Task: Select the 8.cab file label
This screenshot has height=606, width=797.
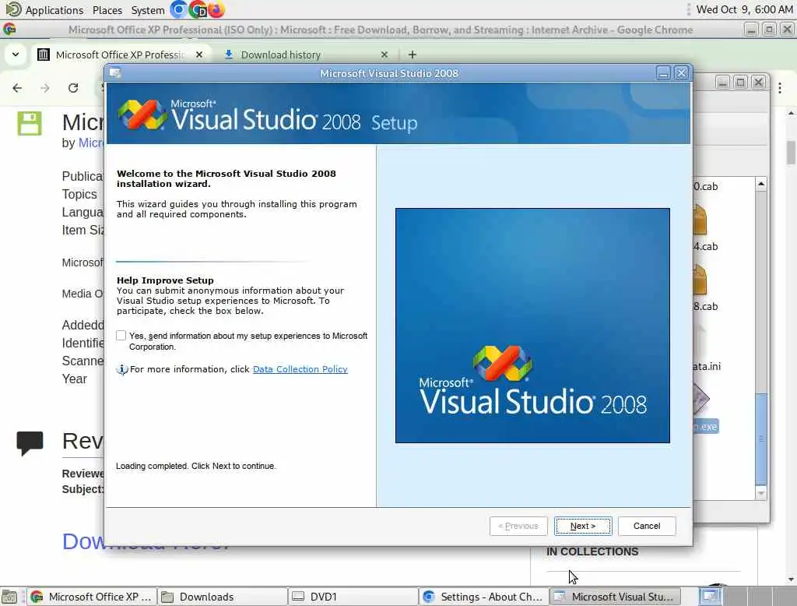Action: pos(706,306)
